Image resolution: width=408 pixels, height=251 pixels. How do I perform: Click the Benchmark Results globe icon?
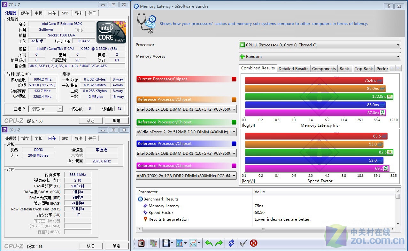[140, 199]
